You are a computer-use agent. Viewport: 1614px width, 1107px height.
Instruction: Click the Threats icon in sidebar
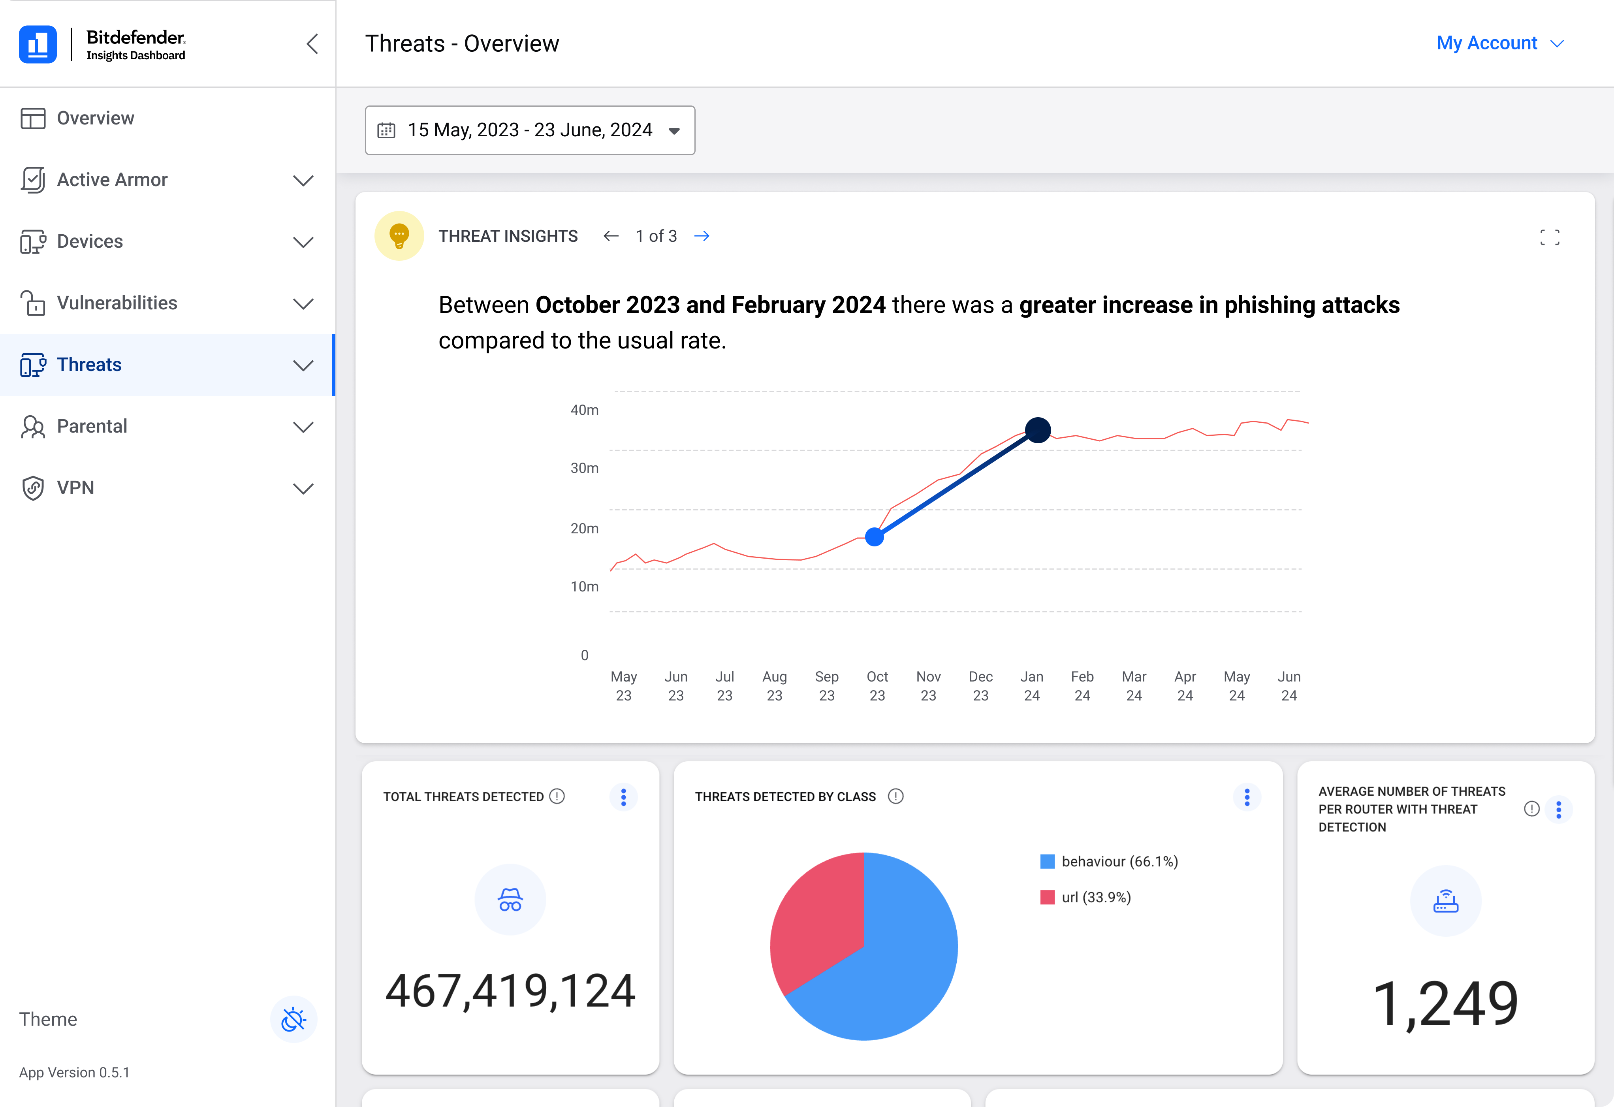[x=33, y=365]
